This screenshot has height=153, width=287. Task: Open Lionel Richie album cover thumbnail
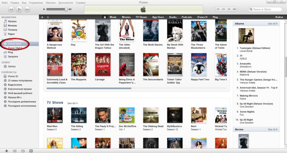pos(246,36)
